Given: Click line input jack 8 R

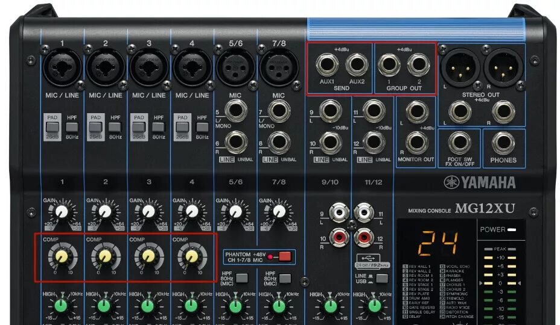Looking at the screenshot, I should pyautogui.click(x=279, y=142).
